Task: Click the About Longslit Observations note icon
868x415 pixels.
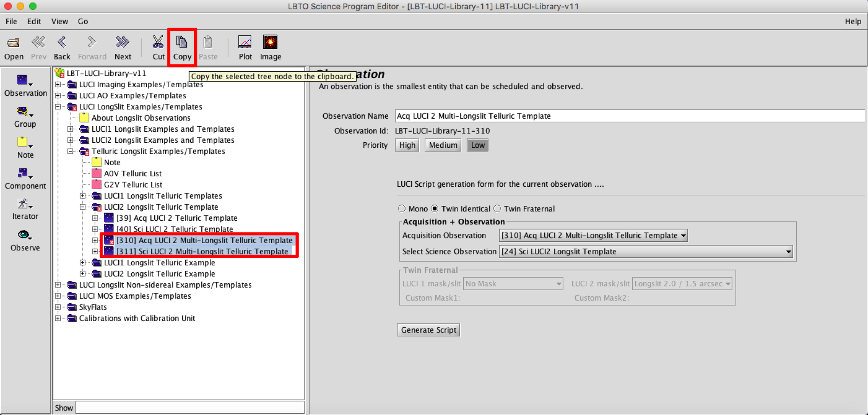Action: pos(84,118)
